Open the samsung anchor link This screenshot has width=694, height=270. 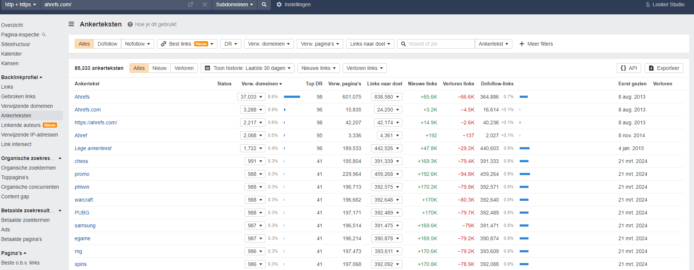click(85, 225)
